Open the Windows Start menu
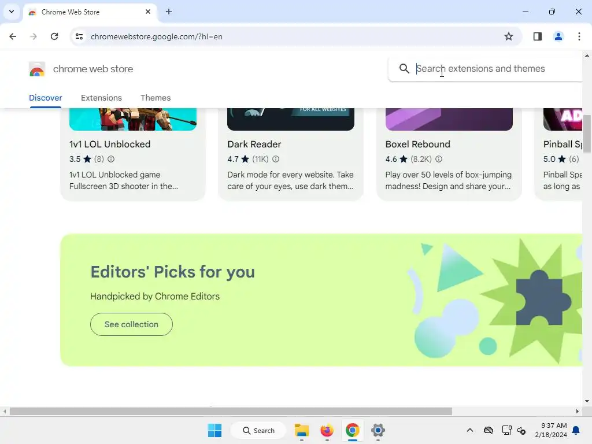The width and height of the screenshot is (592, 444). [x=215, y=430]
